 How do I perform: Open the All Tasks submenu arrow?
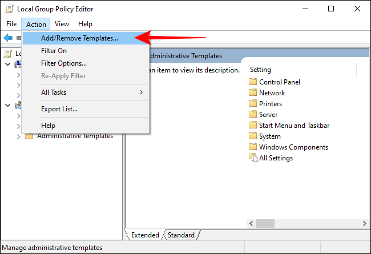tap(141, 92)
